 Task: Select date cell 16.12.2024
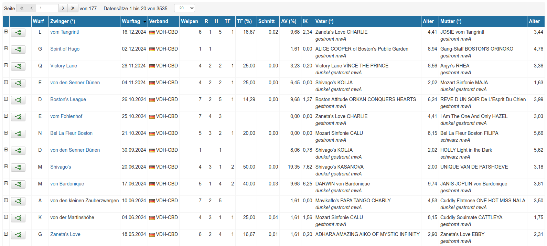[x=134, y=32]
